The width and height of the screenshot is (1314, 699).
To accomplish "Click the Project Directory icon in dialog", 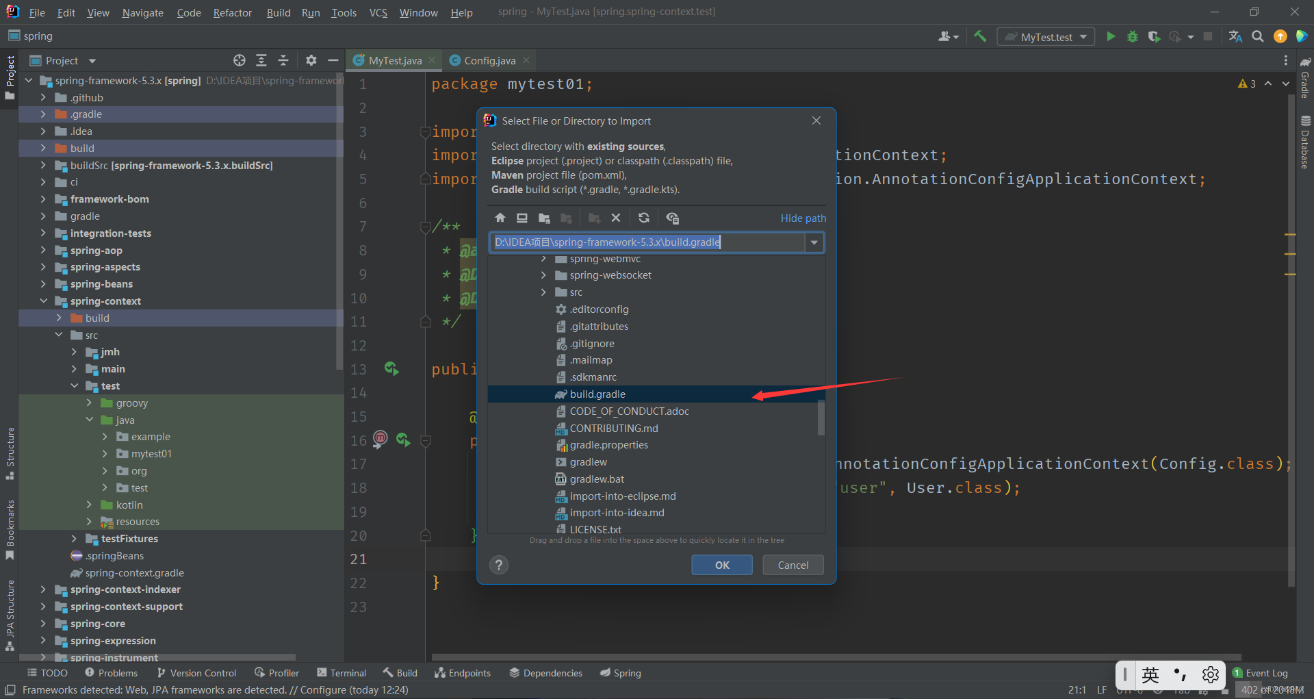I will 544,218.
